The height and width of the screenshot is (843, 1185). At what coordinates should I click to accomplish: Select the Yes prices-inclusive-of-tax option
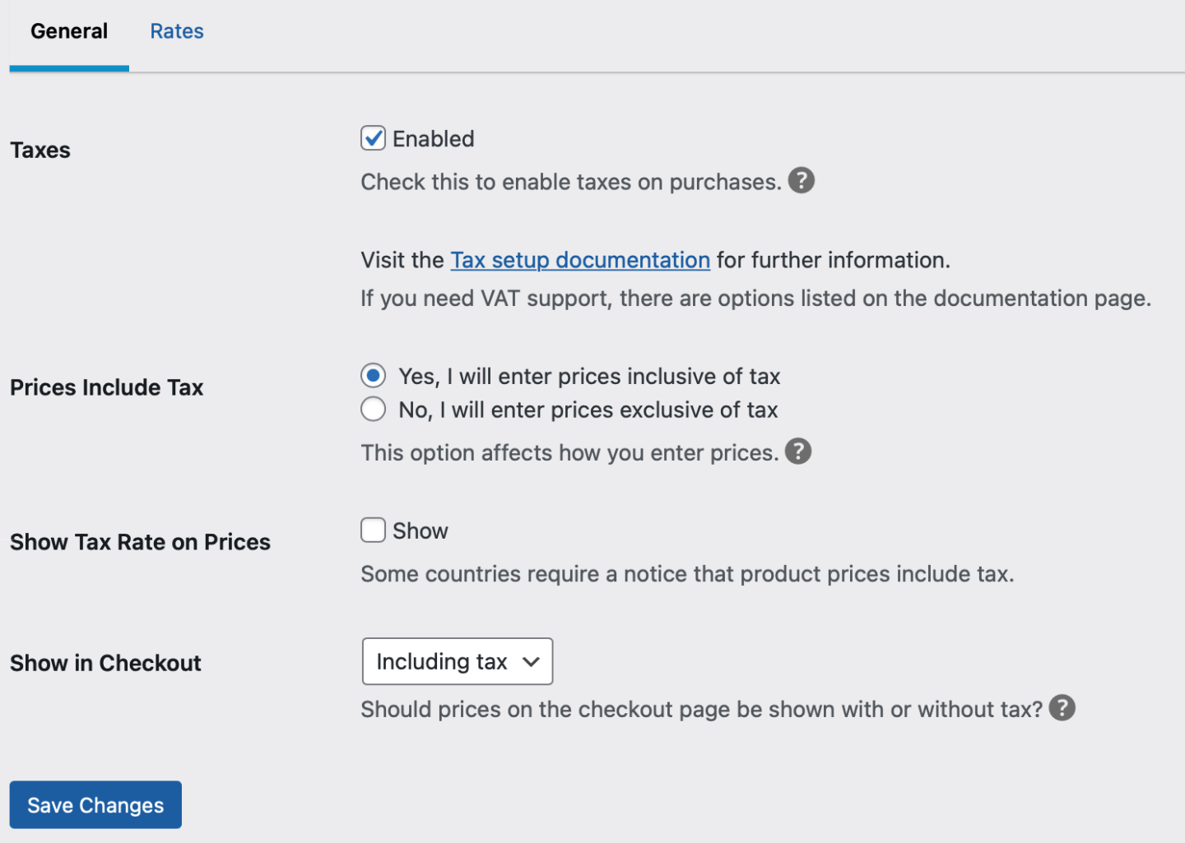point(373,375)
